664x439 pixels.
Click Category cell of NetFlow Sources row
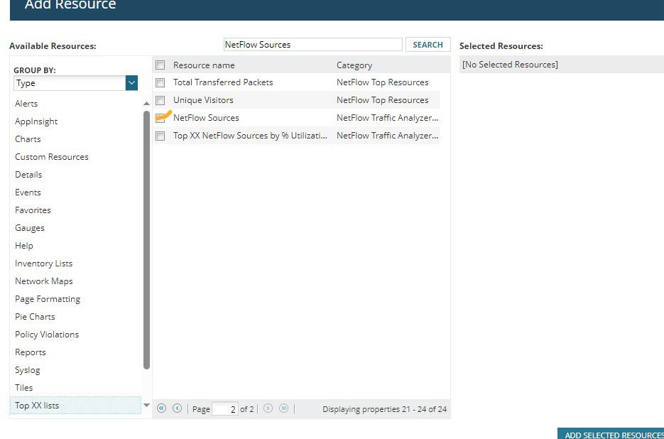pyautogui.click(x=388, y=118)
